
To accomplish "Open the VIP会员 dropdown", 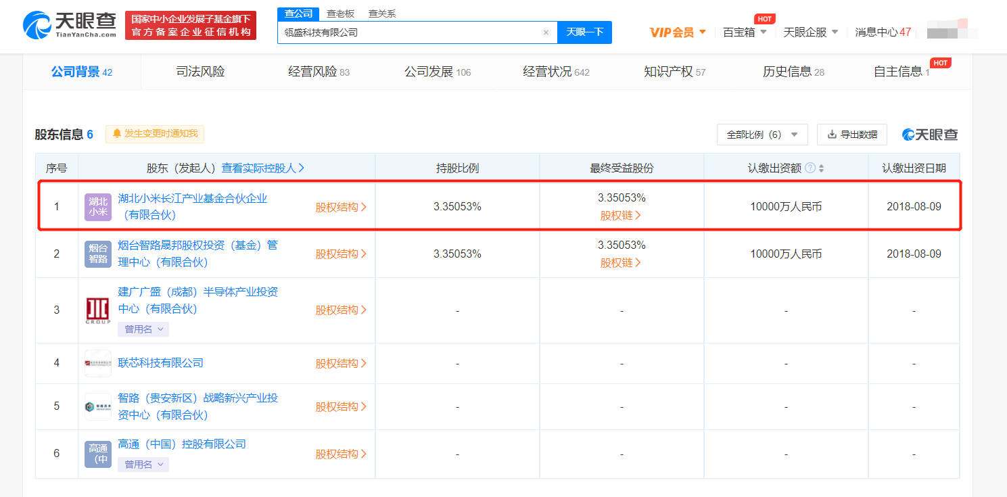I will (x=678, y=32).
